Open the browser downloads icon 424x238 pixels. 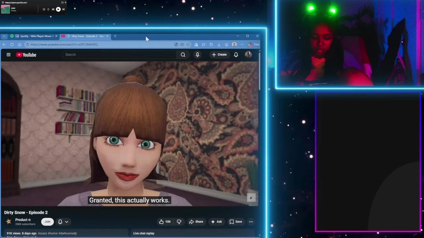[219, 45]
